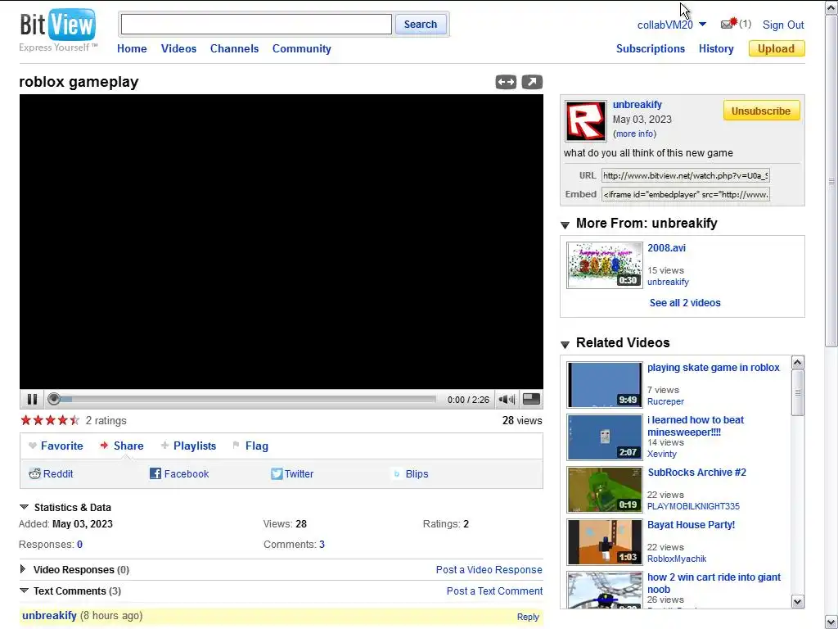Image resolution: width=838 pixels, height=629 pixels.
Task: Open the Channels page
Action: [234, 48]
